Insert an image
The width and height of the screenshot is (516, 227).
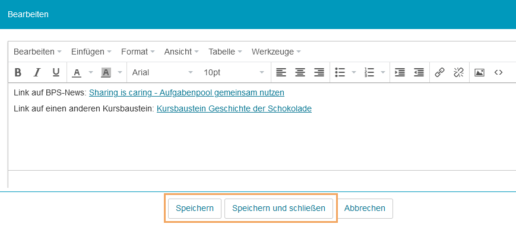(x=479, y=72)
